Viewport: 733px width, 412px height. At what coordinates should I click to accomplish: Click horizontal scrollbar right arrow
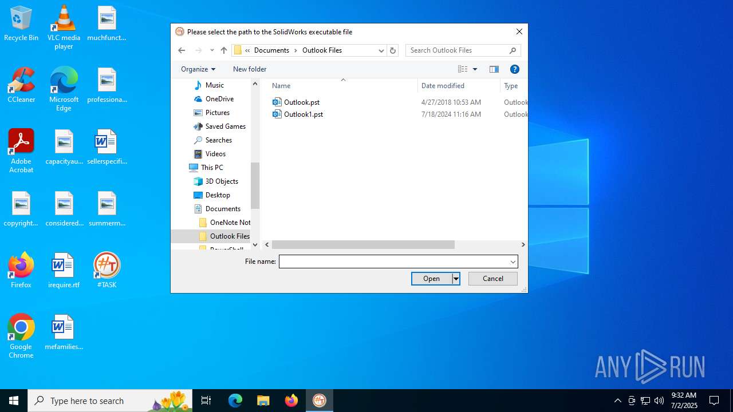click(x=523, y=244)
